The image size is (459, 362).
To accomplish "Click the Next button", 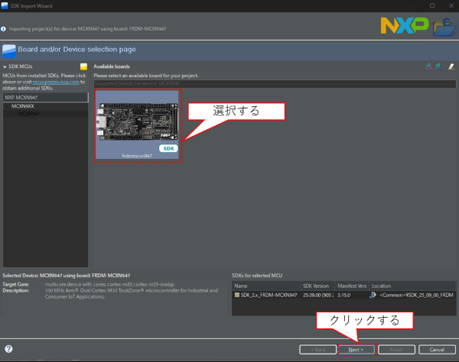I will click(x=356, y=349).
